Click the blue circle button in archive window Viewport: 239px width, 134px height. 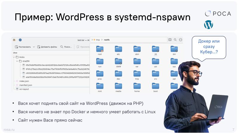20,40
